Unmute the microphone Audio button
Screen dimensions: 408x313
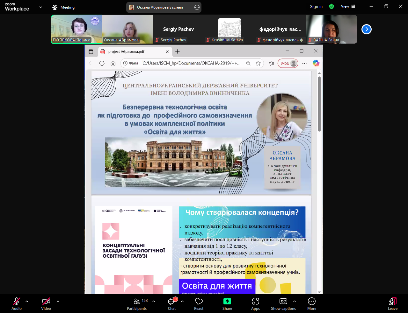tap(17, 304)
